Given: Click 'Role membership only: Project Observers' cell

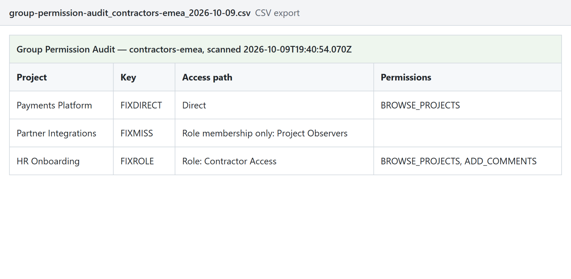Looking at the screenshot, I should (274, 133).
